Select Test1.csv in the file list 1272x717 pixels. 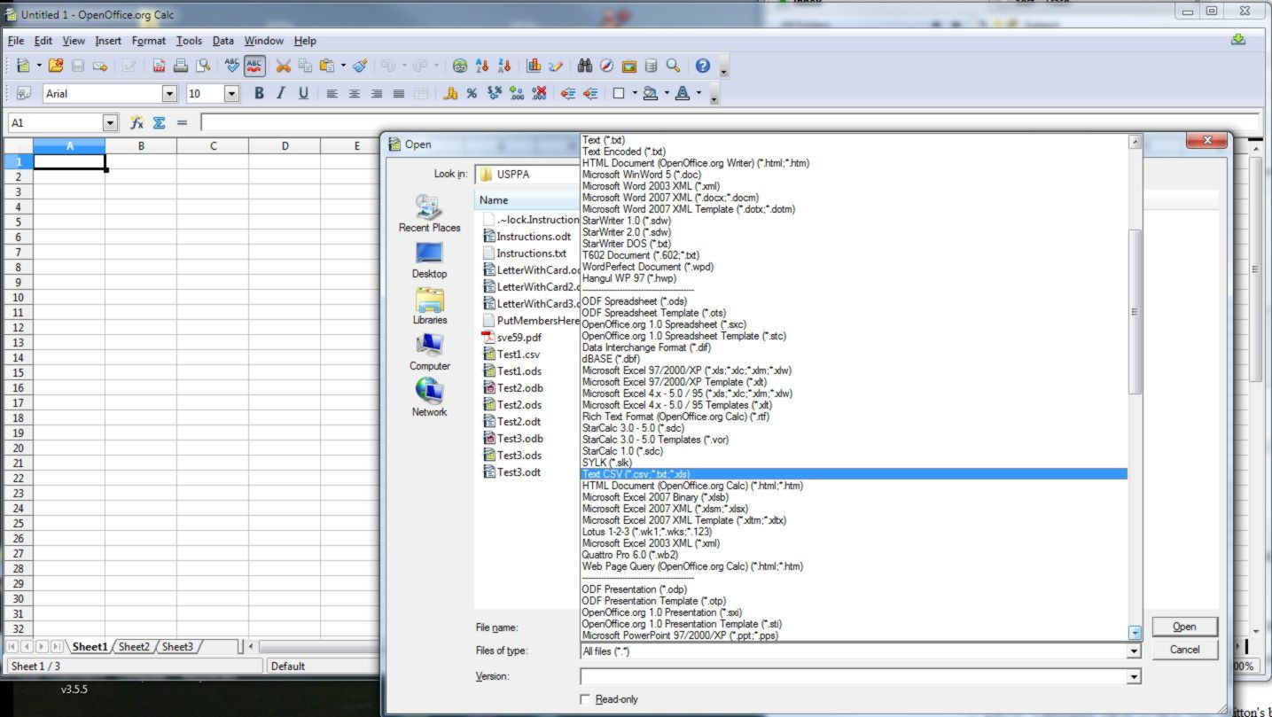click(x=518, y=355)
